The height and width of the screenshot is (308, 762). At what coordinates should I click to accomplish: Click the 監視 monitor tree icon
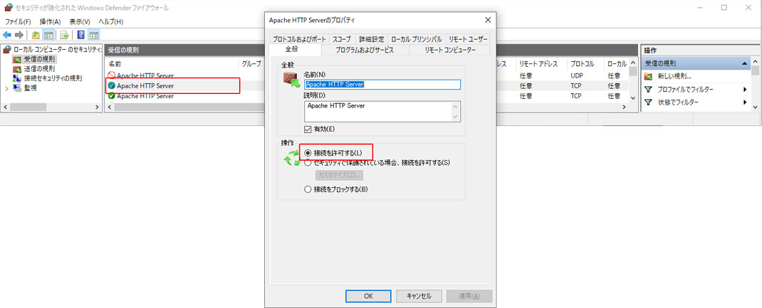17,87
